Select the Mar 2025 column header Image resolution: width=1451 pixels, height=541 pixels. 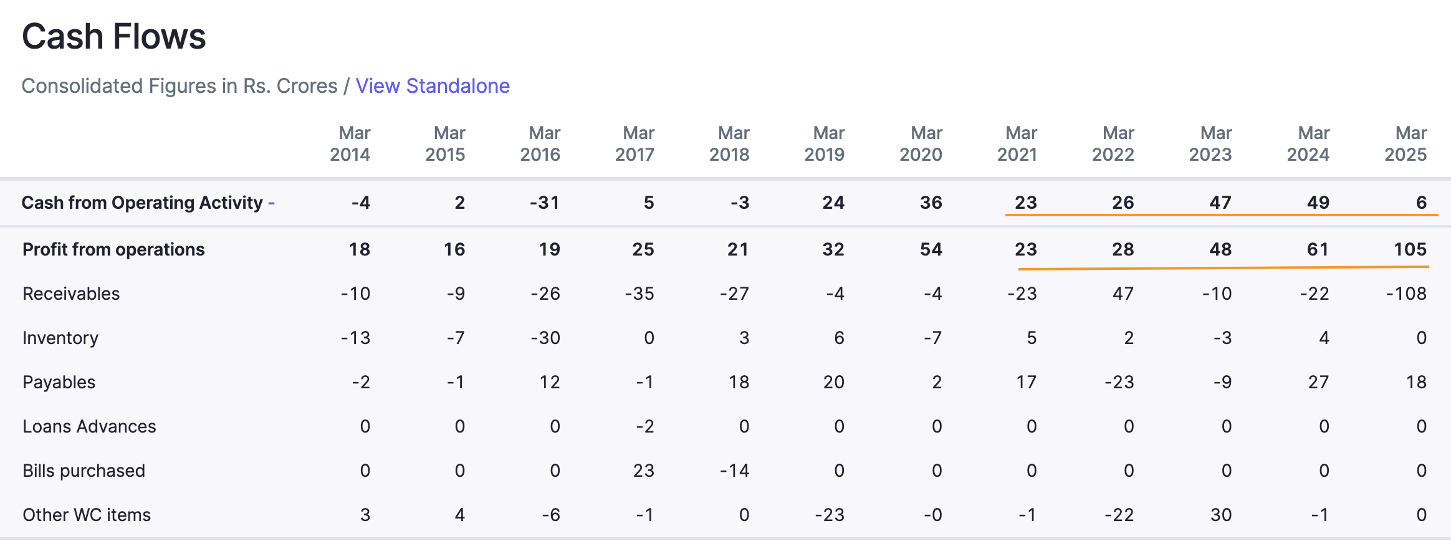[1406, 143]
